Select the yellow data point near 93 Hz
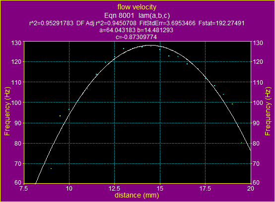This screenshot has width=275, height=202. (x=60, y=116)
